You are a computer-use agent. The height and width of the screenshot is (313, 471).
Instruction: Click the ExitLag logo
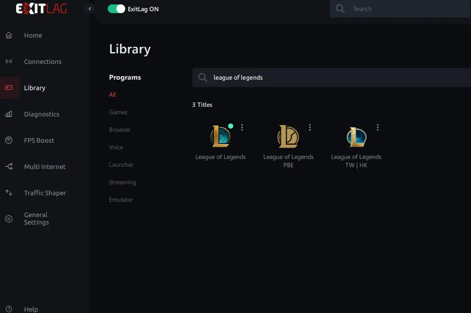pyautogui.click(x=42, y=9)
